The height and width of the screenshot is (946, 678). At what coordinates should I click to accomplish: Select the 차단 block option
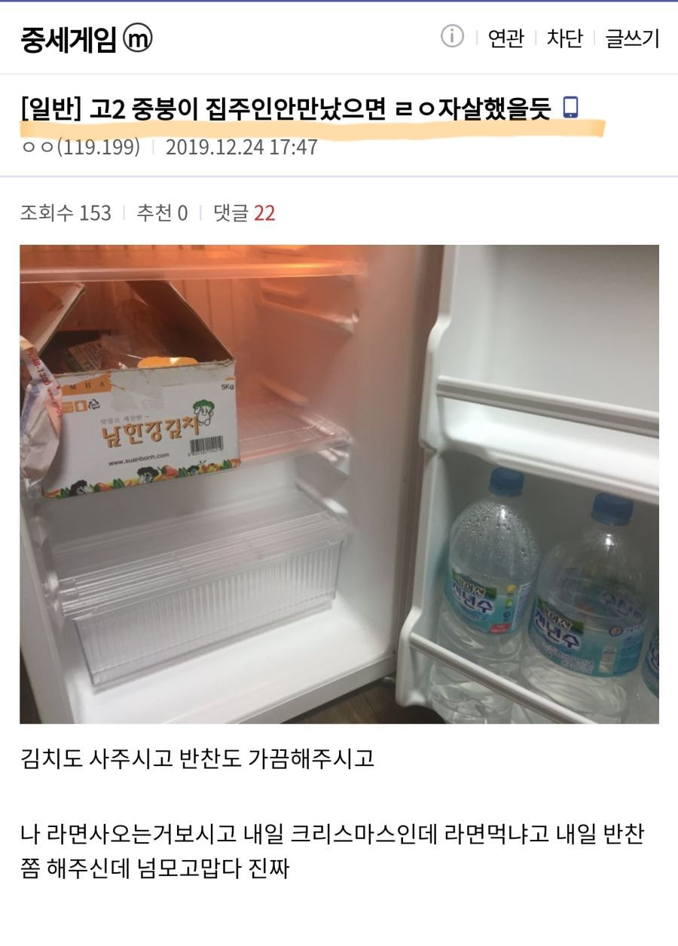[564, 38]
